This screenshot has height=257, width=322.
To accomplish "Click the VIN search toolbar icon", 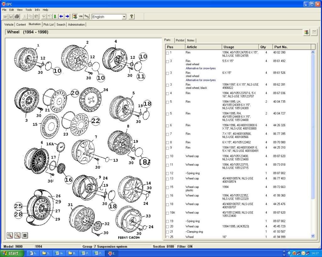I will tap(80, 17).
